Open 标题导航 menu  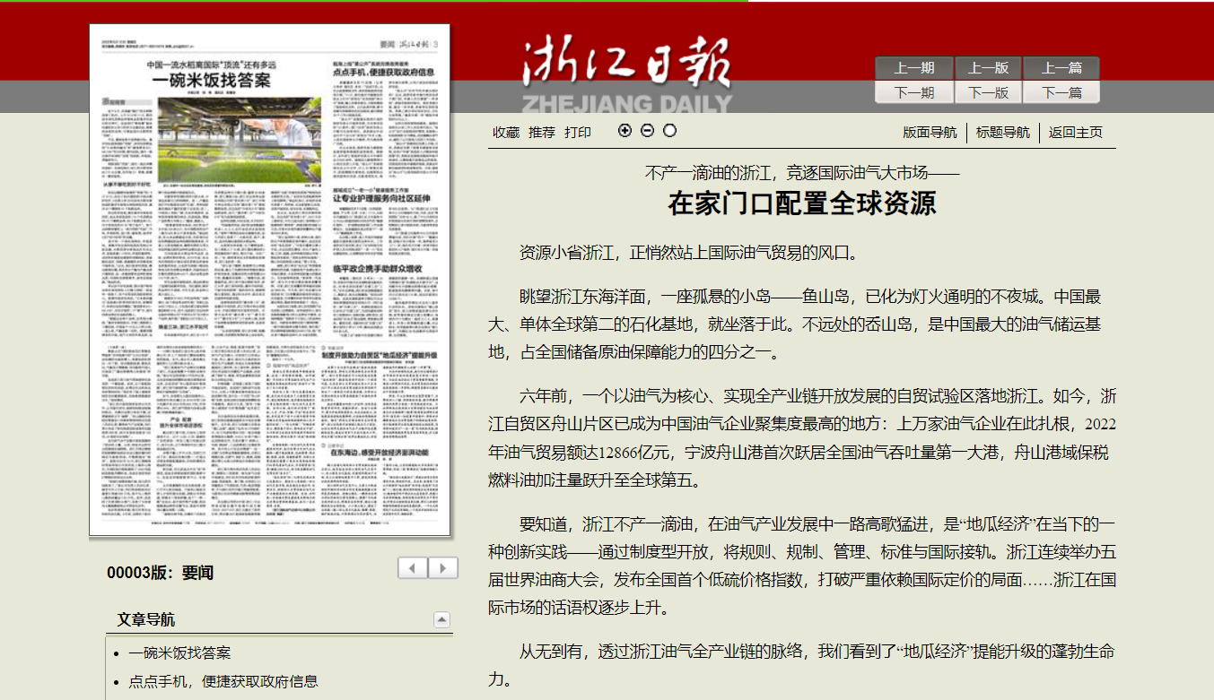pyautogui.click(x=1003, y=133)
